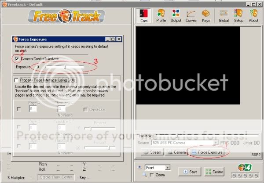Expand the Front view dropdown

pyautogui.click(x=167, y=168)
